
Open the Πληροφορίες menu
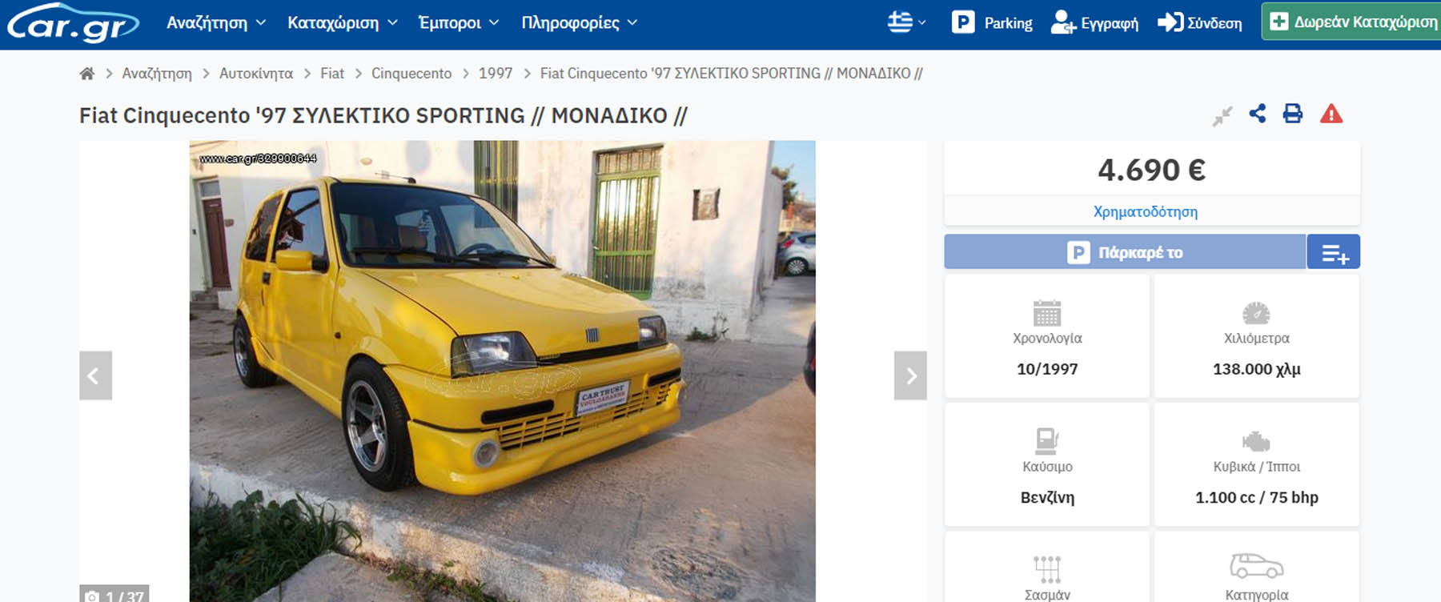click(x=580, y=22)
